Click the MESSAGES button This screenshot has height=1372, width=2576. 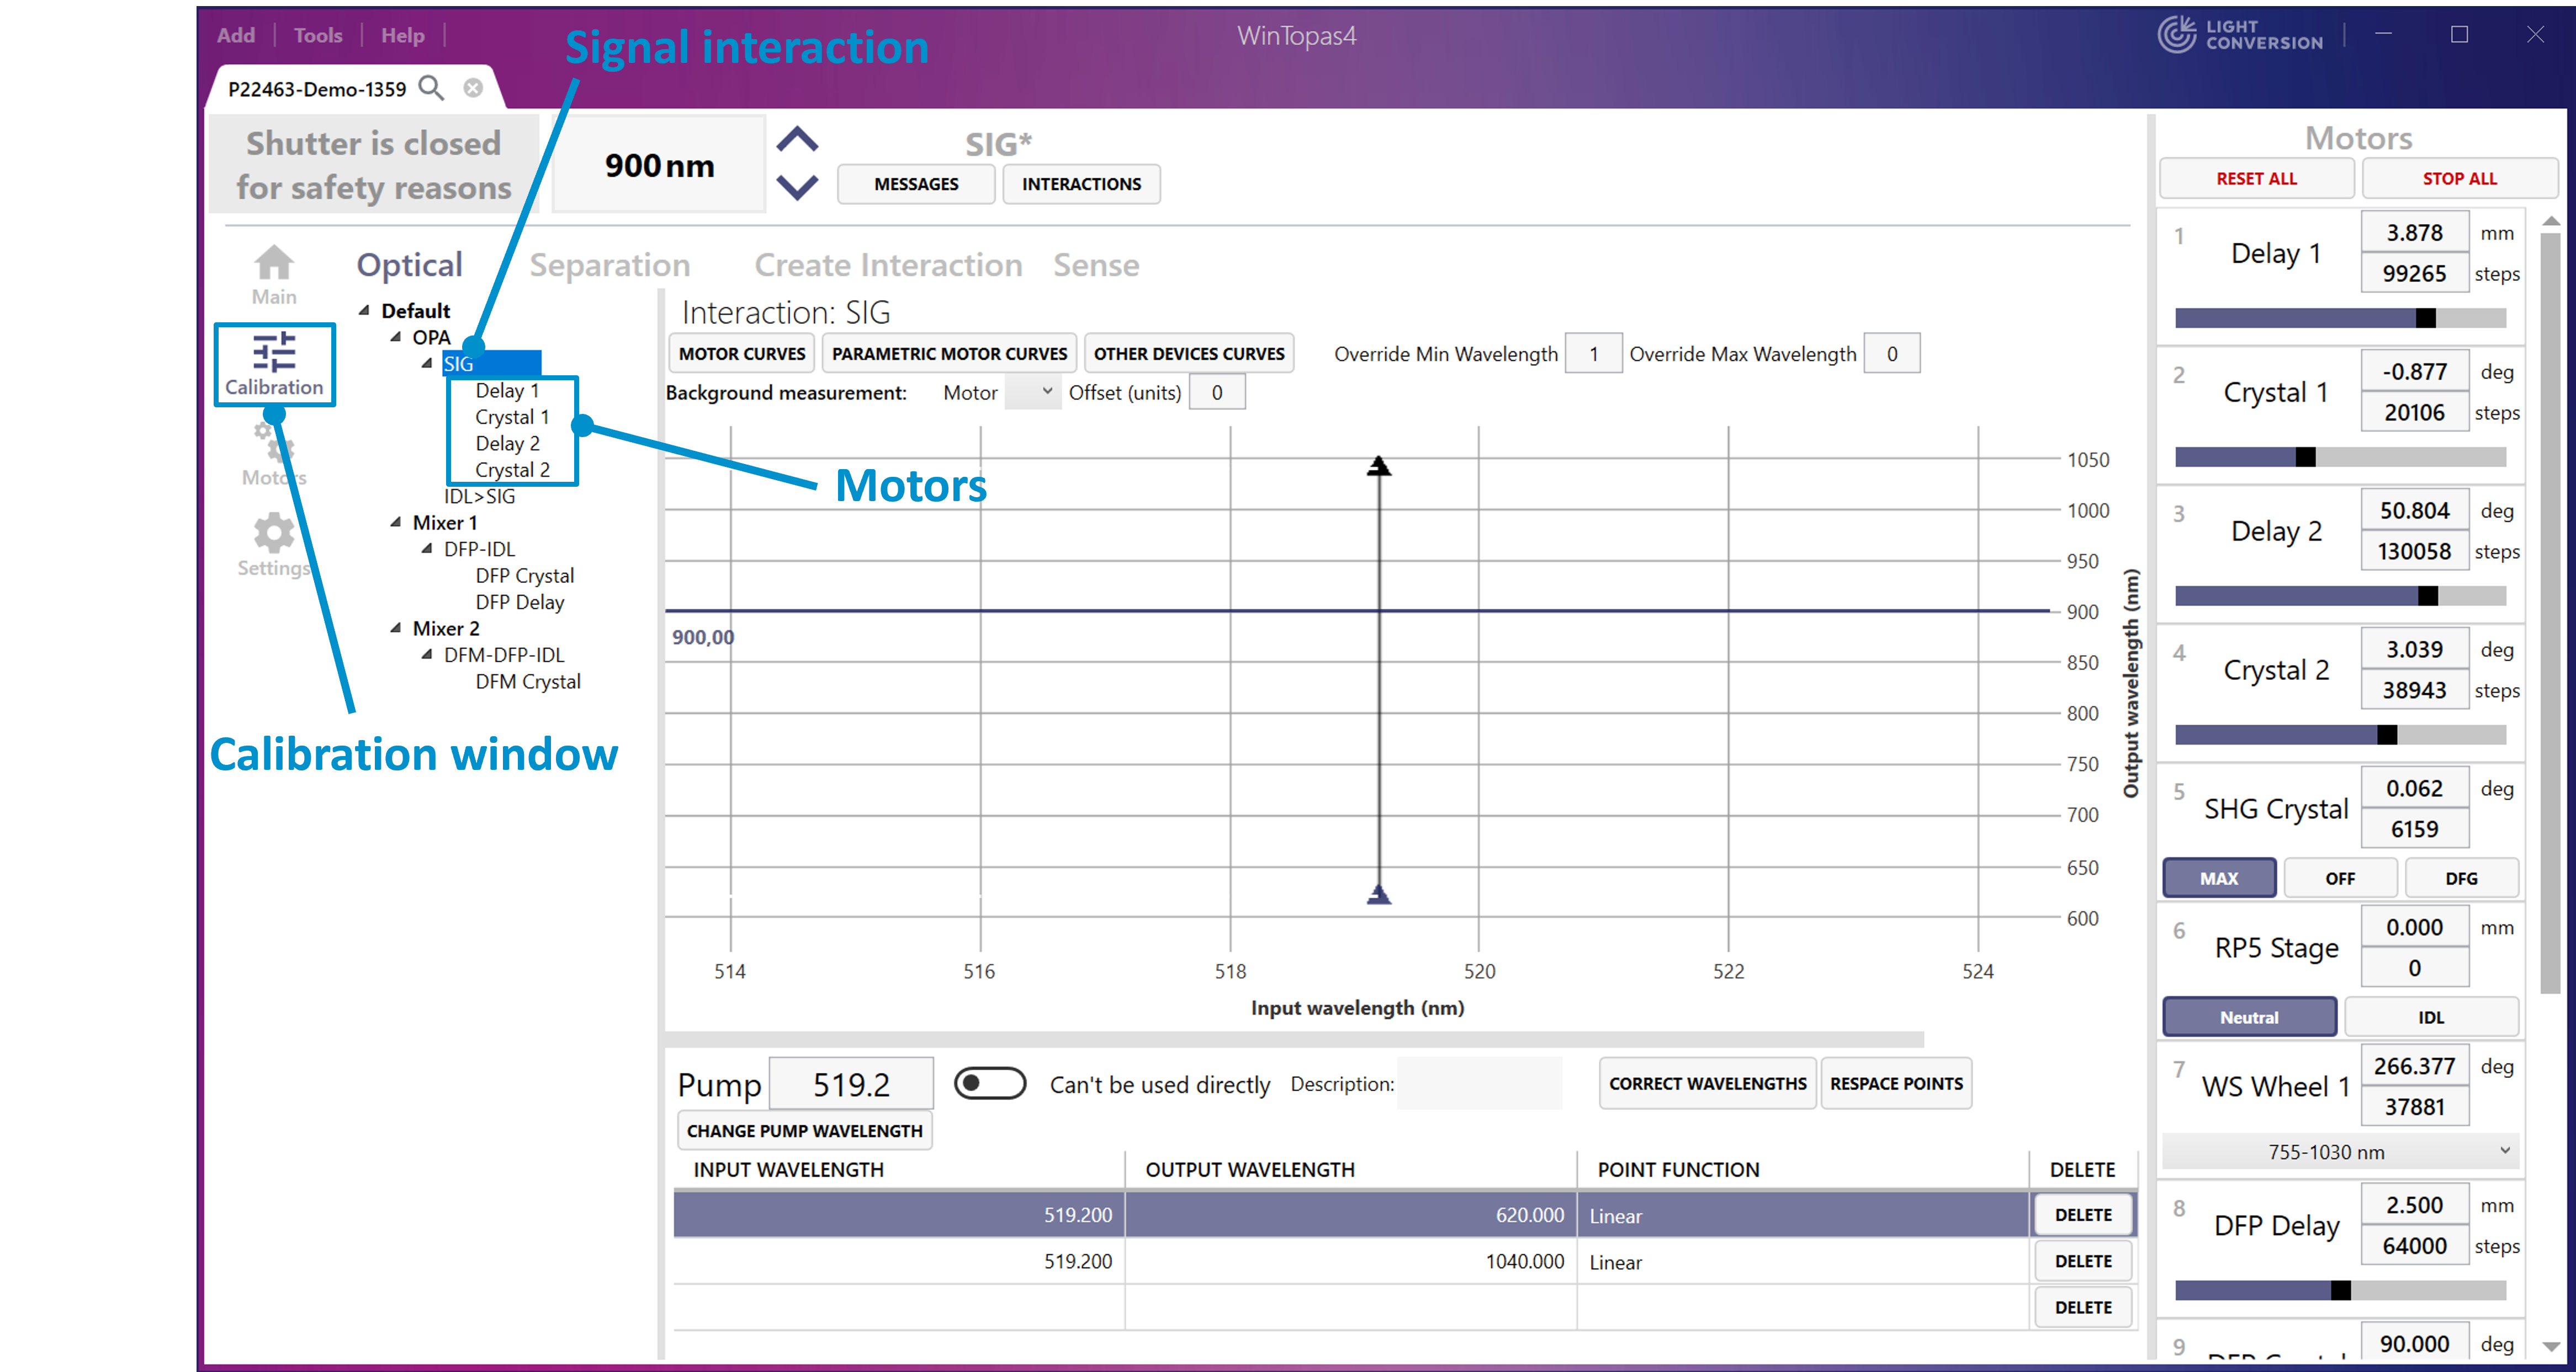tap(916, 184)
